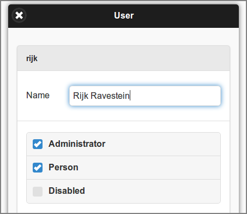This screenshot has height=214, width=247.
Task: Focus the Name input field
Action: pyautogui.click(x=145, y=96)
